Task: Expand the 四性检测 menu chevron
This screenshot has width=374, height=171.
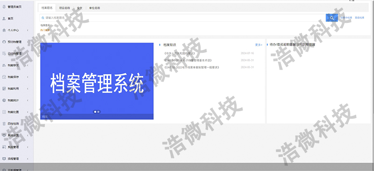Action: tap(28, 124)
